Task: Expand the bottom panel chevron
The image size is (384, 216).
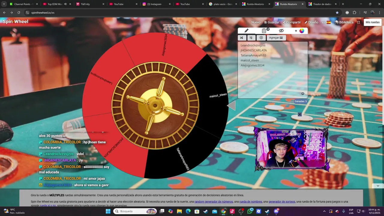Action: point(378,186)
